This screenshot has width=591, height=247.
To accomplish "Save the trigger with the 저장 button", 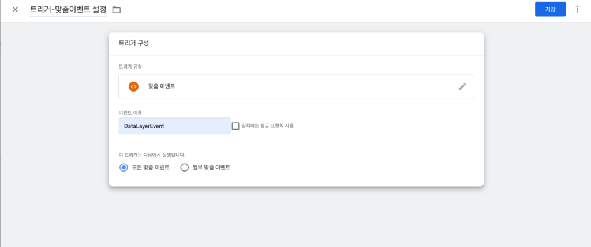I will [550, 9].
